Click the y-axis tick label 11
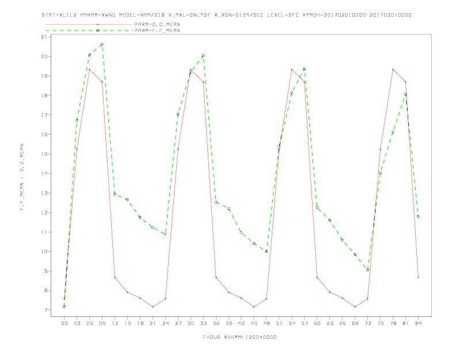The height and width of the screenshot is (352, 456). click(x=44, y=232)
